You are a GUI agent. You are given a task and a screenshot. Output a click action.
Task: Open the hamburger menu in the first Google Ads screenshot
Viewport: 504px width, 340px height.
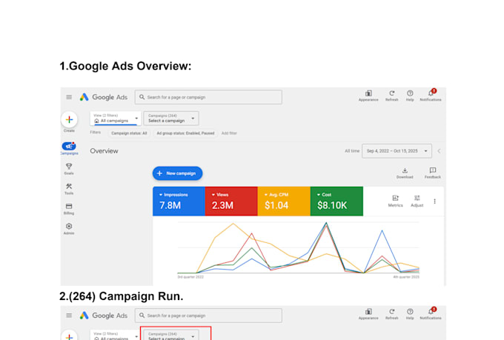point(69,97)
